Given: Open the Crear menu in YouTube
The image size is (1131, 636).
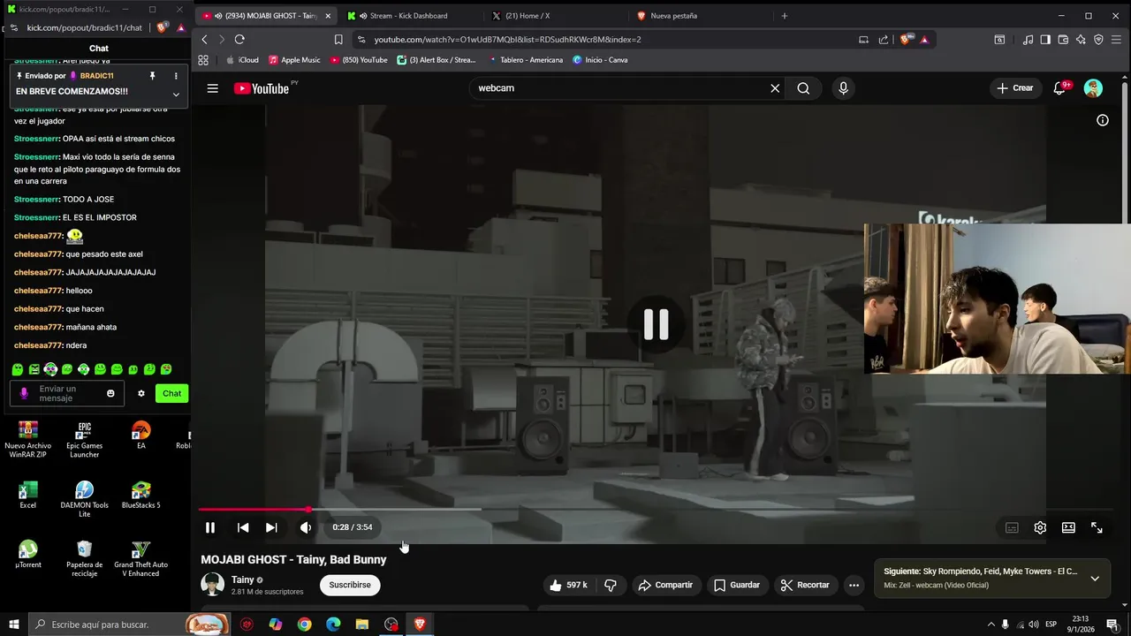Looking at the screenshot, I should [1014, 88].
